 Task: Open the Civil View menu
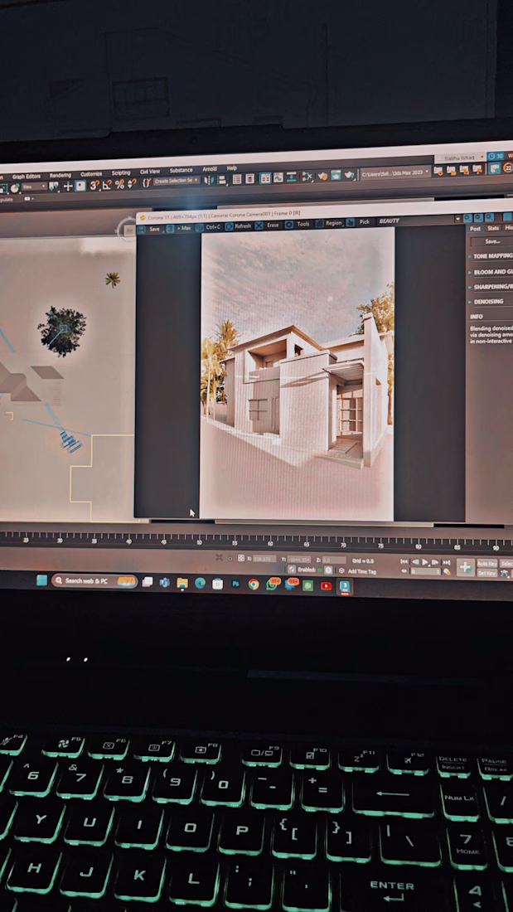tap(149, 172)
